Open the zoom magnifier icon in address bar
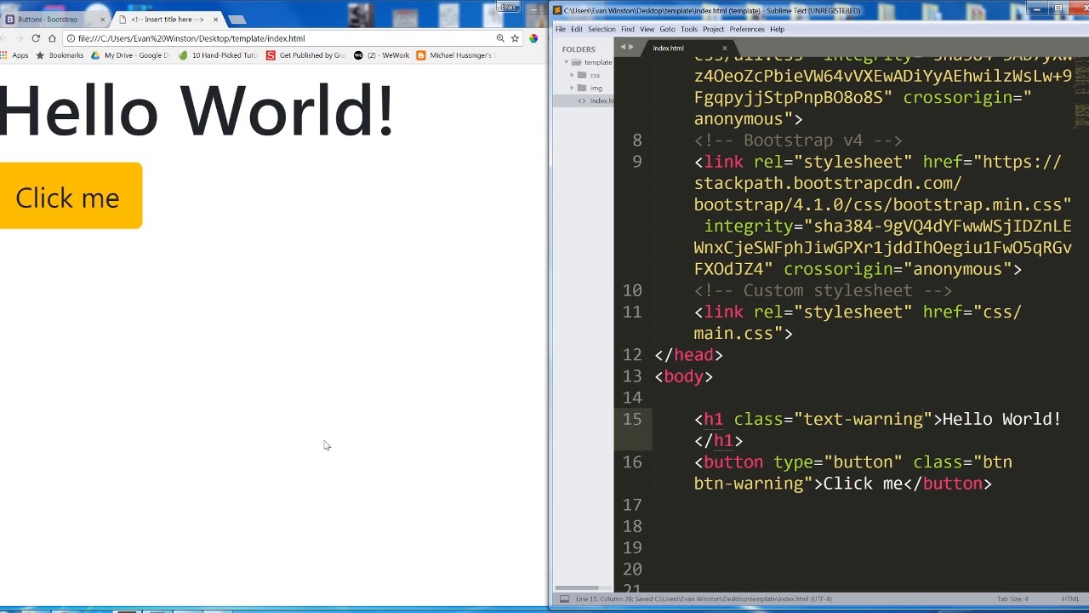This screenshot has width=1089, height=613. click(x=500, y=38)
